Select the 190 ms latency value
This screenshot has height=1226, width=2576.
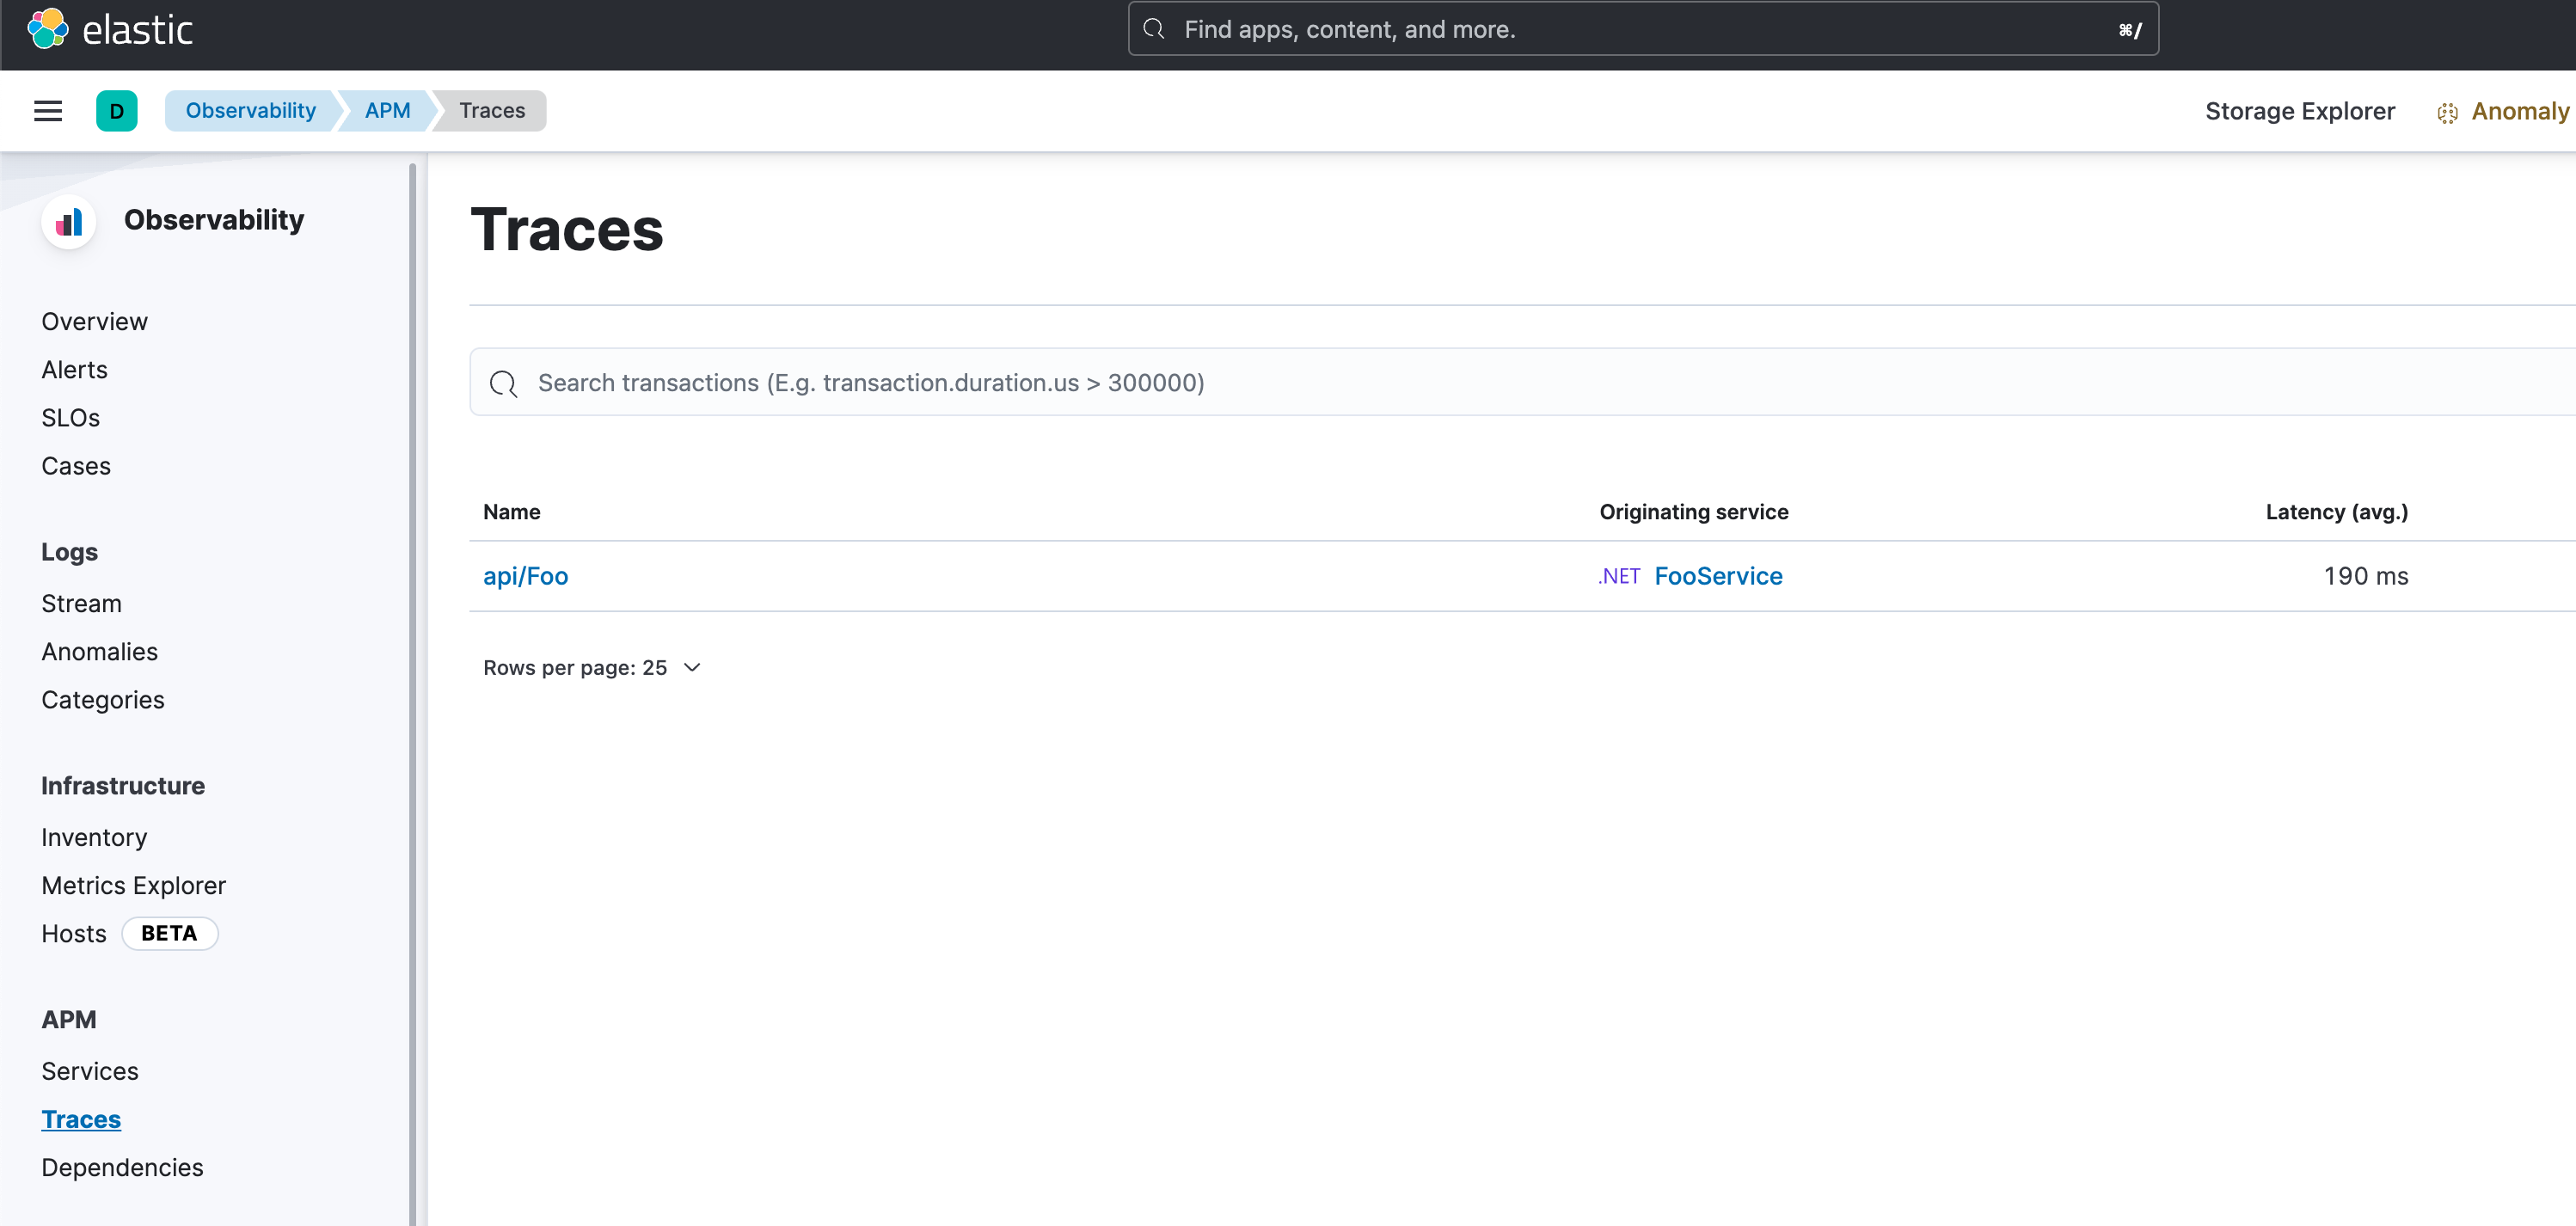2365,576
